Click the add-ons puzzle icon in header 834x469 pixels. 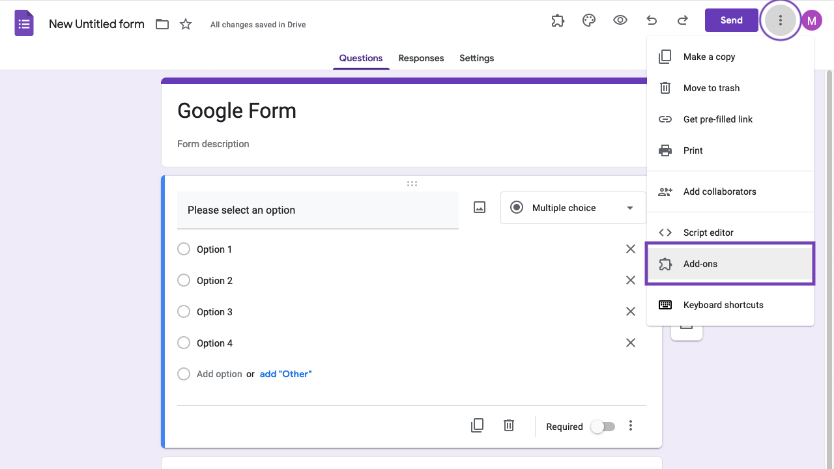(x=558, y=21)
